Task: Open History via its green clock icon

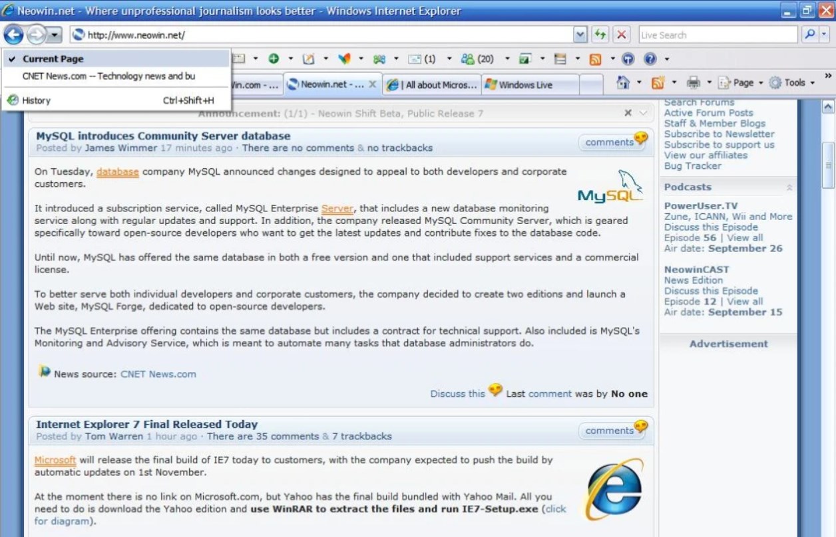Action: (13, 100)
